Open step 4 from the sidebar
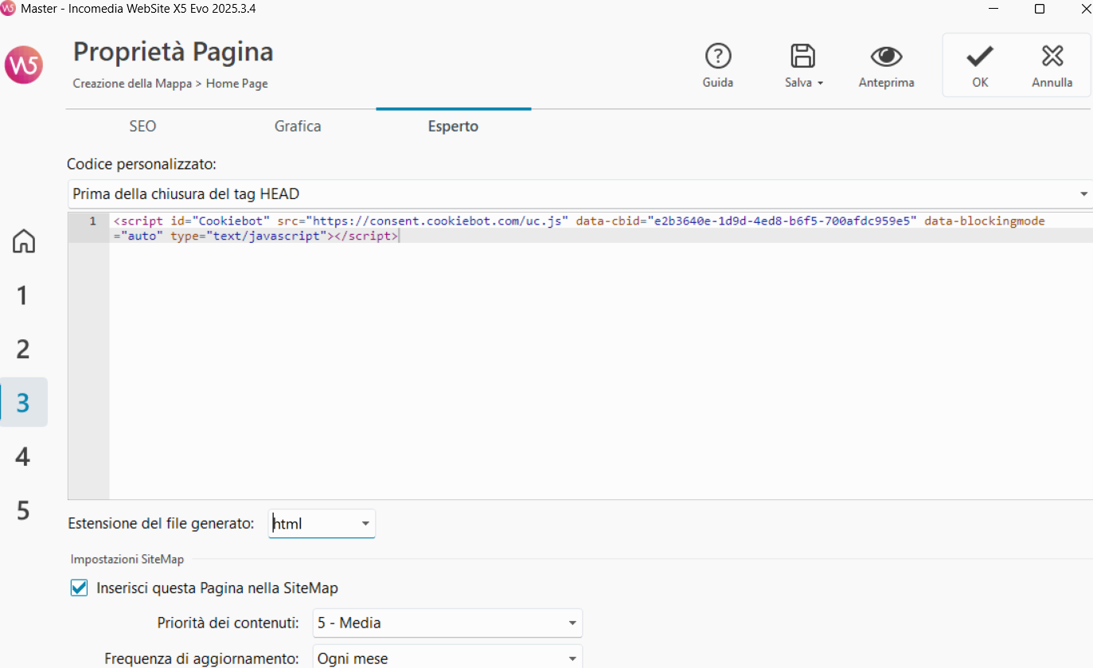 [23, 456]
